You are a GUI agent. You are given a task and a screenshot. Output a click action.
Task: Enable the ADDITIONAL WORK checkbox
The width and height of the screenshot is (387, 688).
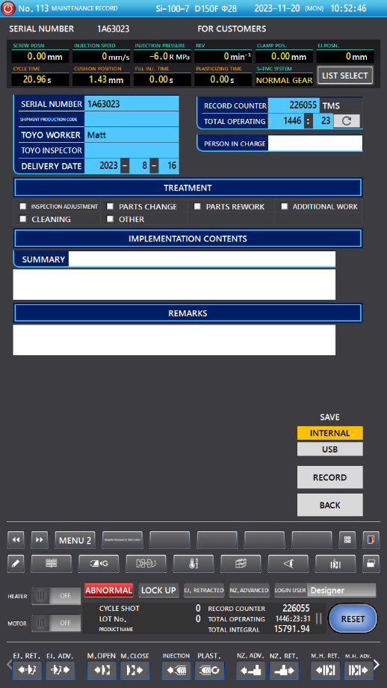pyautogui.click(x=285, y=206)
